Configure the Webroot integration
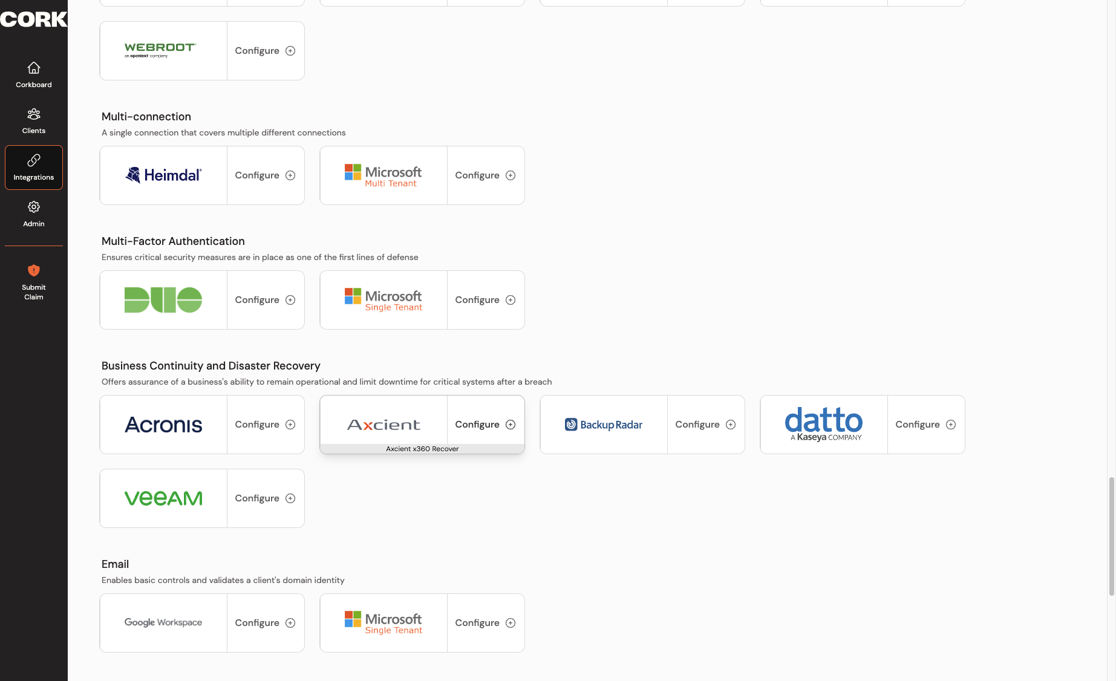 [x=265, y=51]
